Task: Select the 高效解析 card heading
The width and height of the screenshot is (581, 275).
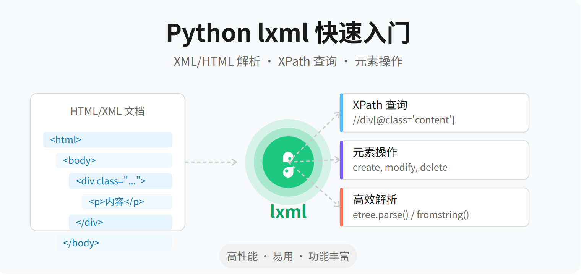Action: coord(375,199)
